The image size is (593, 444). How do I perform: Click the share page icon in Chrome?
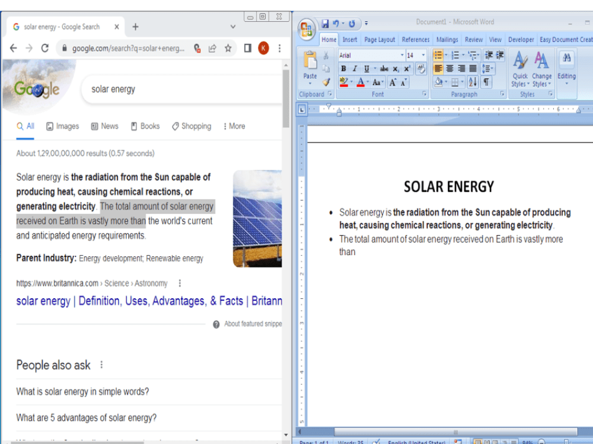point(212,48)
